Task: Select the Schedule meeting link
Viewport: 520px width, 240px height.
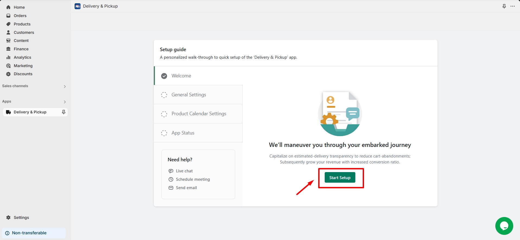Action: coord(193,179)
